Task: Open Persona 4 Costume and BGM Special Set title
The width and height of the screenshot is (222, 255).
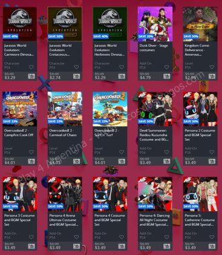Action: [x=109, y=220]
